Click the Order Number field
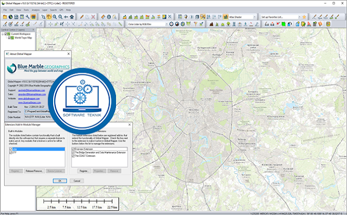347x215 pixels. [x=37, y=117]
